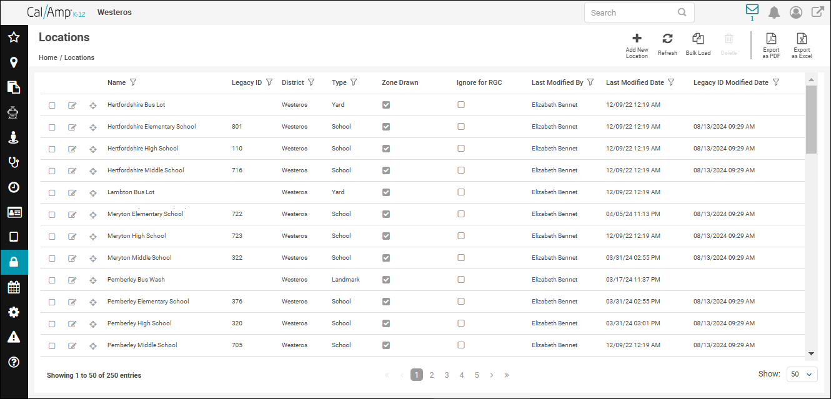Click the external link icon in header
This screenshot has width=831, height=399.
817,12
